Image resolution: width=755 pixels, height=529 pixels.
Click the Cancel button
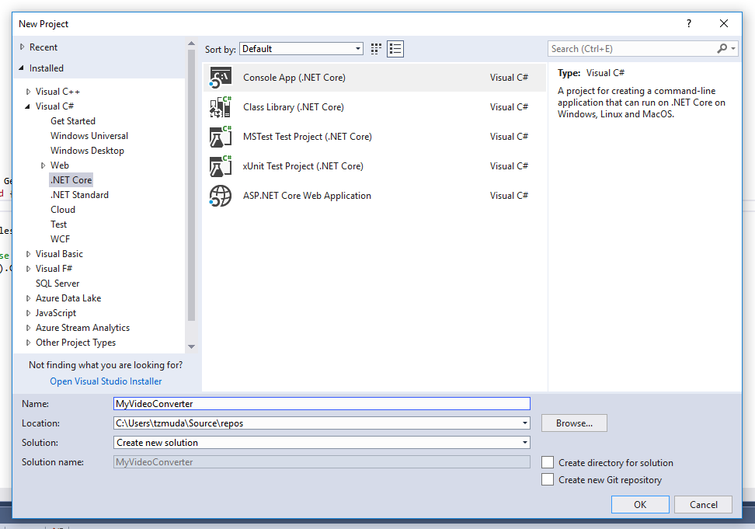tap(703, 504)
